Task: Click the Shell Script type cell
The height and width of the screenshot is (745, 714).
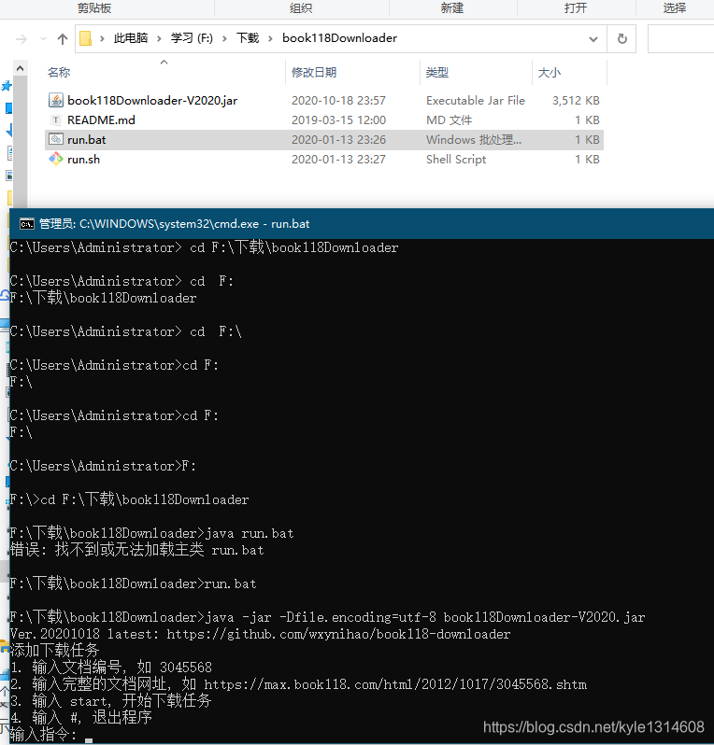Action: click(456, 159)
